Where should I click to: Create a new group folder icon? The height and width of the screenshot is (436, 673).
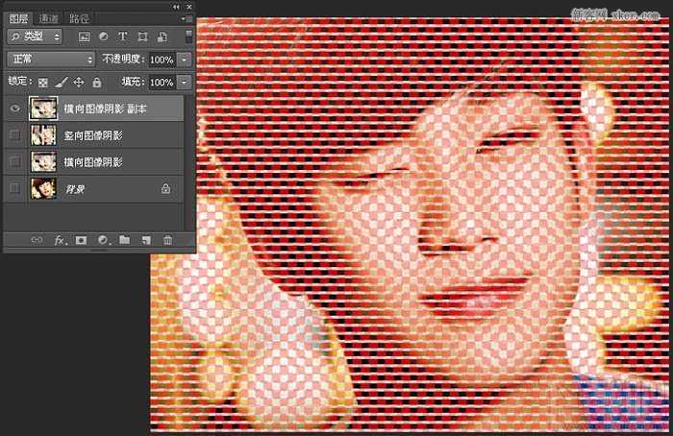click(124, 240)
